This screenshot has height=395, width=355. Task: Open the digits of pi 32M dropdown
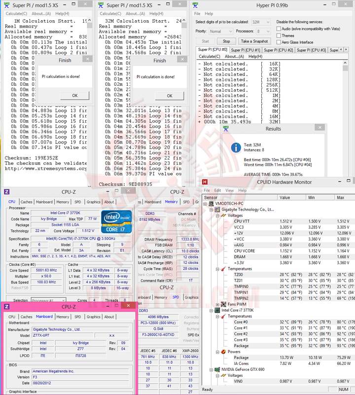click(x=261, y=22)
